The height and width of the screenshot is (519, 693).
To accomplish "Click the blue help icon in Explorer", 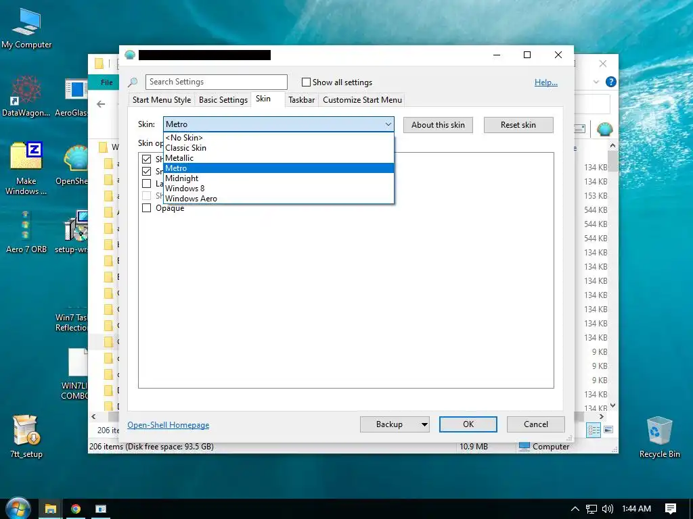I will point(611,82).
